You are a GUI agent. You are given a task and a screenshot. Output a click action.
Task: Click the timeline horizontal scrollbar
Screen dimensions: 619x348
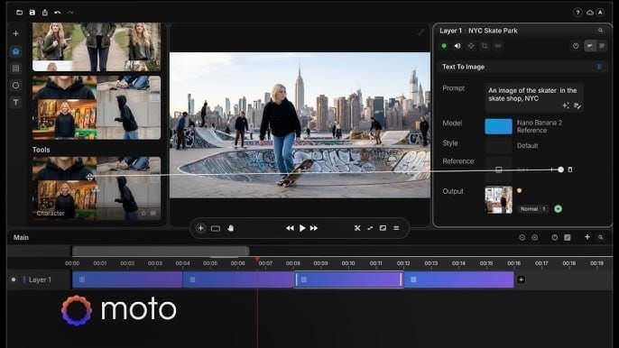[161, 251]
